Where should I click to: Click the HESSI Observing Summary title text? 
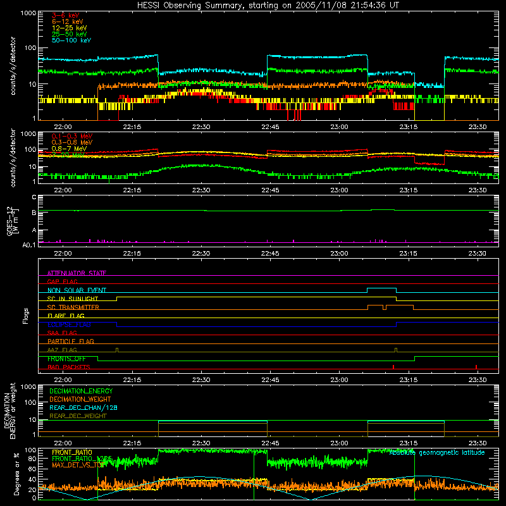(x=268, y=6)
